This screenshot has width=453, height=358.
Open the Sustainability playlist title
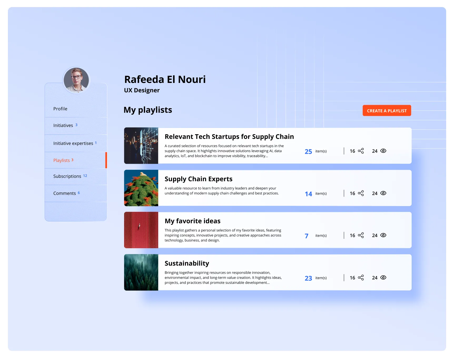[187, 263]
